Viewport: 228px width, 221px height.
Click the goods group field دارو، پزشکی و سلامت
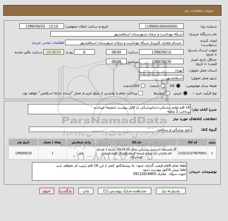pos(110,130)
